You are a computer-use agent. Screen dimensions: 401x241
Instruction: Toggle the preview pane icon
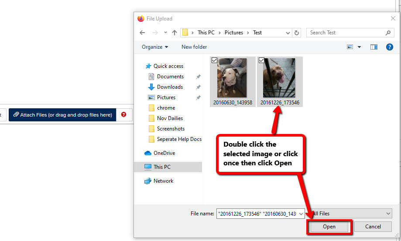point(374,47)
